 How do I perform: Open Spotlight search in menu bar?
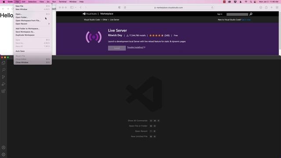[251, 2]
